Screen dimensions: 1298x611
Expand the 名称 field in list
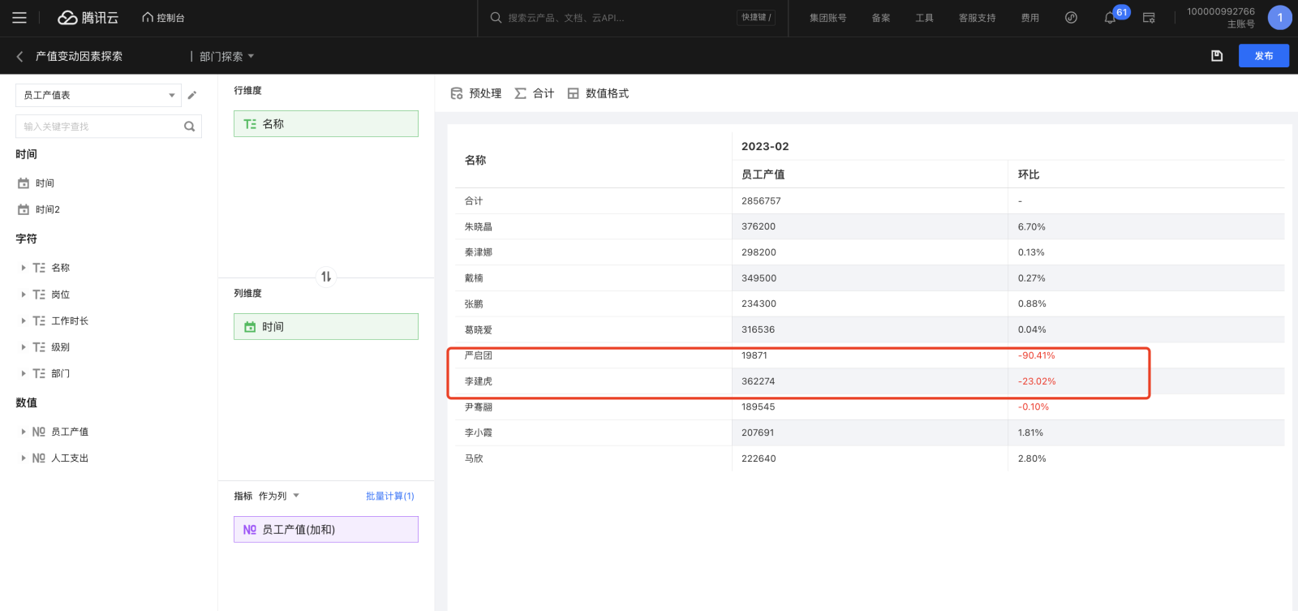24,268
